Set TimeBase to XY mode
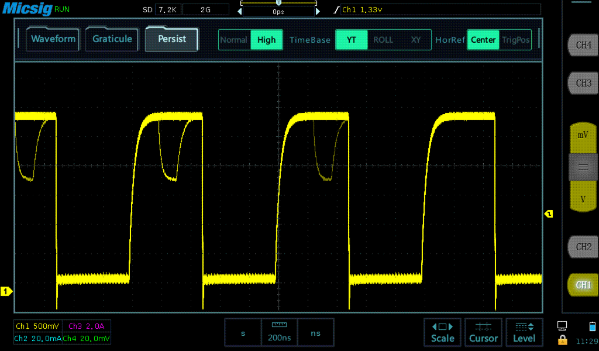Screen dimensions: 599x351 coord(416,40)
